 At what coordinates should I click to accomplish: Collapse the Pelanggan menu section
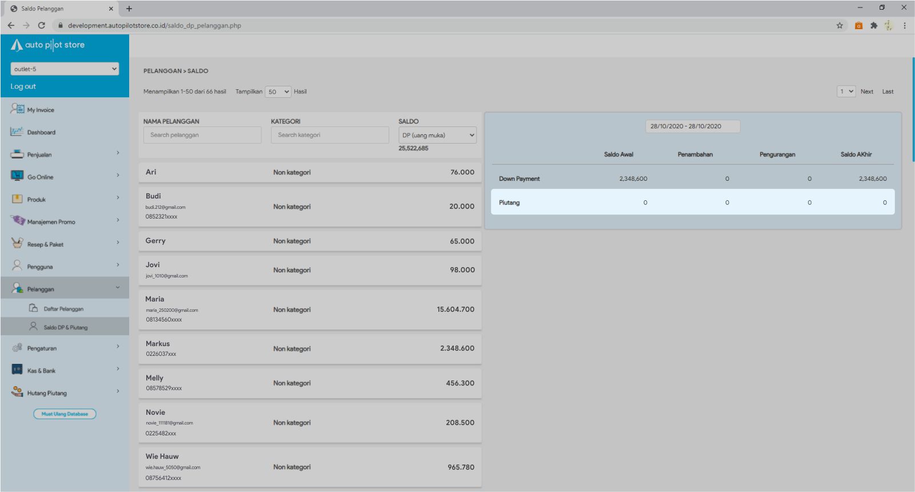[118, 288]
